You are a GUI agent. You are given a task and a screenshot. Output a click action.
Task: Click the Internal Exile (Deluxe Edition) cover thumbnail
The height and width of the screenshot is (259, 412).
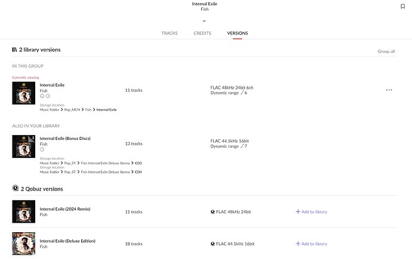pyautogui.click(x=24, y=244)
